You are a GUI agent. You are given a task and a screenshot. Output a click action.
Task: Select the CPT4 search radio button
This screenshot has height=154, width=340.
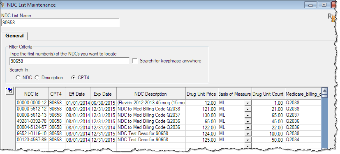(74, 78)
